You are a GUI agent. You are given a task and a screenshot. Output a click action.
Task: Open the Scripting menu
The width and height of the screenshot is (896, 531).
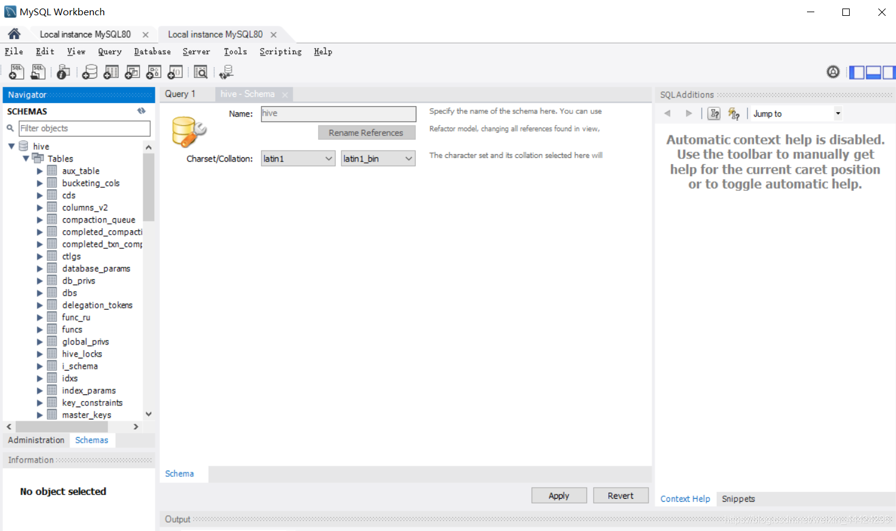tap(280, 52)
